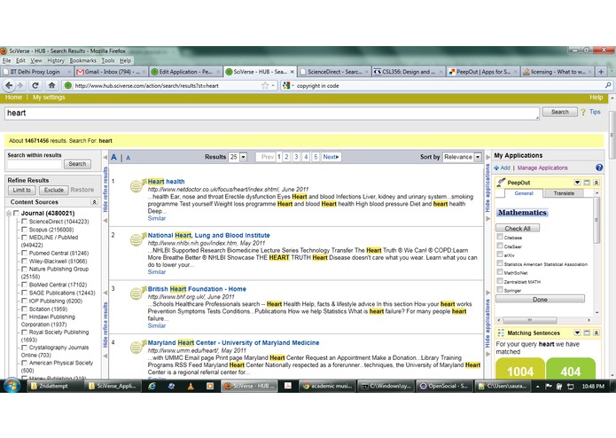Collapse the Journal tree node
Screen dimensions: 616x438
click(9, 214)
